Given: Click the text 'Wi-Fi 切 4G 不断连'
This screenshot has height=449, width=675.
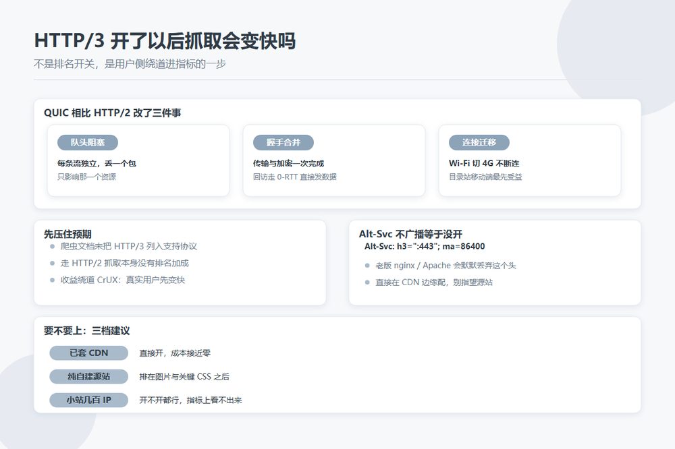Looking at the screenshot, I should pos(484,163).
